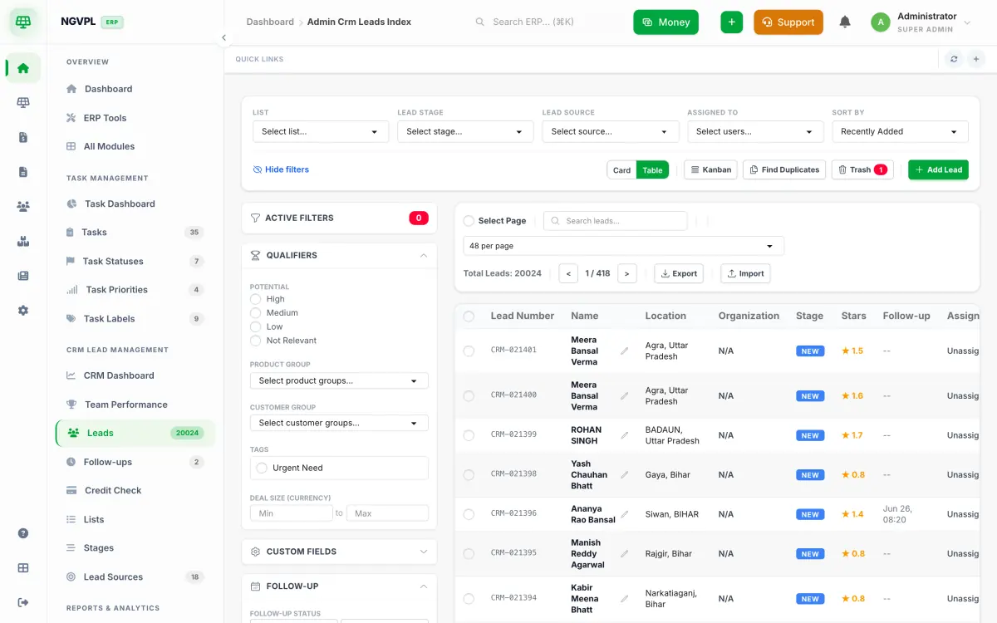Click the deal size Min field

[292, 513]
